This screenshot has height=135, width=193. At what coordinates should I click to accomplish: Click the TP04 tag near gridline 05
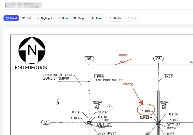(99, 76)
